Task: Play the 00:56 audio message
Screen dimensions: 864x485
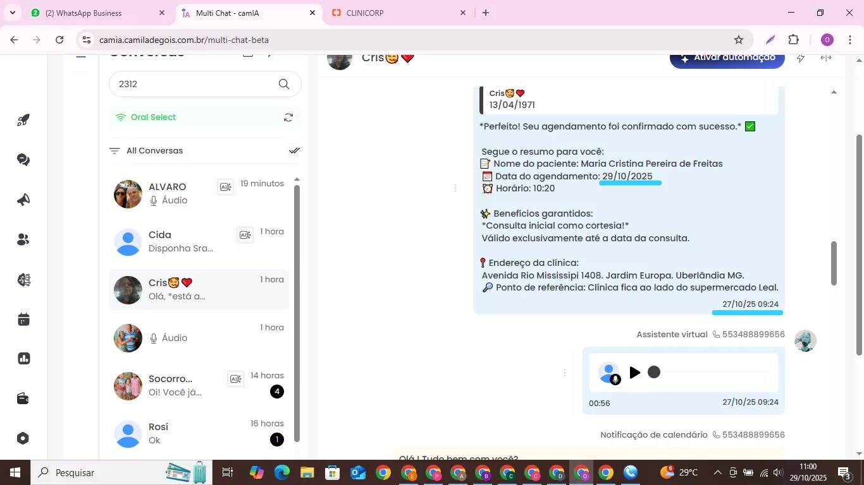Action: (635, 373)
